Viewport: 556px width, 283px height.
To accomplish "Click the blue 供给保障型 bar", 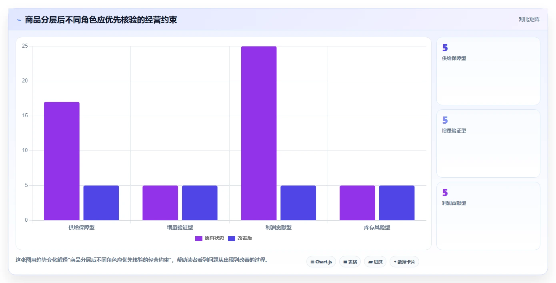I will pos(101,203).
